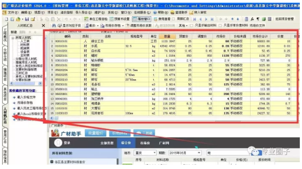The height and width of the screenshot is (169, 302).
Task: Go to first record navigation arrow
Action: tap(195, 19)
